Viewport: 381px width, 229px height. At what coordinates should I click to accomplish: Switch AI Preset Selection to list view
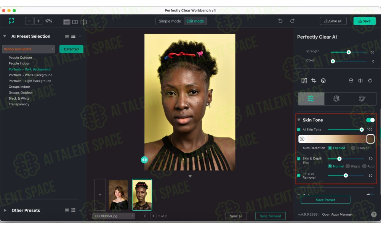(74, 36)
